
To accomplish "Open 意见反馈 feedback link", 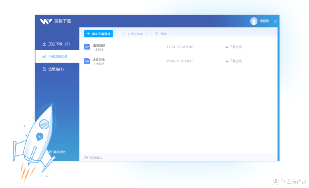I will coord(57,152).
